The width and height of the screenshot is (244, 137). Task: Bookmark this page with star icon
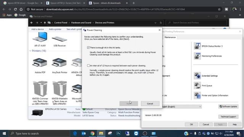pos(219,9)
